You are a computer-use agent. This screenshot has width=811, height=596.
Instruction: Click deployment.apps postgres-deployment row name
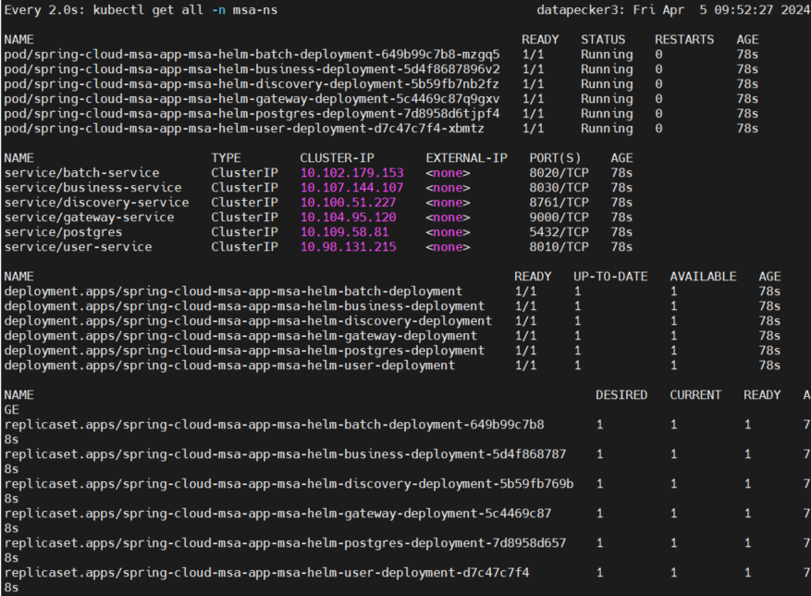click(244, 351)
